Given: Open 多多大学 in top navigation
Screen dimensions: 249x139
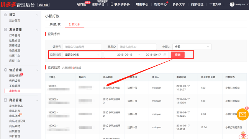Looking at the screenshot, I should tap(179, 4).
